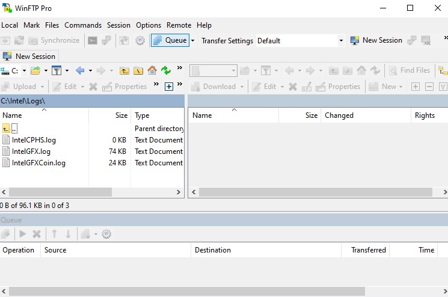The image size is (448, 297).
Task: Click the Synchronize button
Action: (x=54, y=40)
